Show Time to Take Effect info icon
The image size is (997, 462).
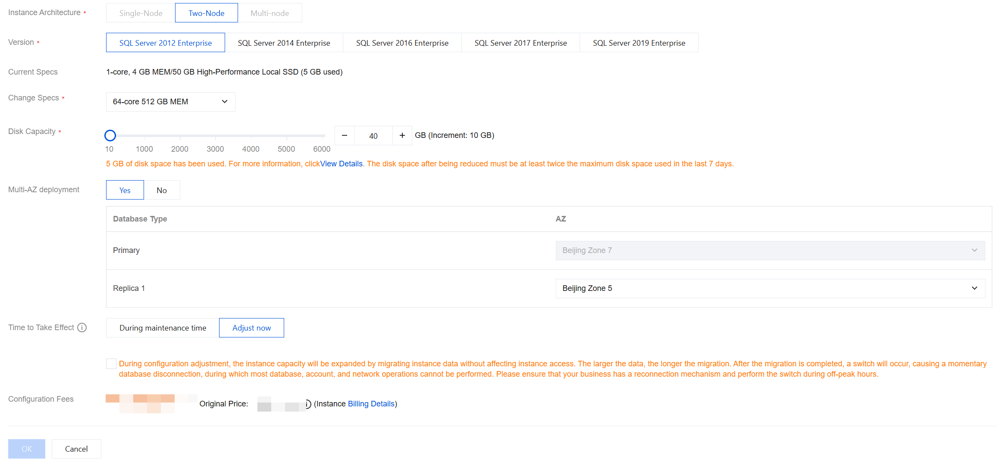(82, 328)
